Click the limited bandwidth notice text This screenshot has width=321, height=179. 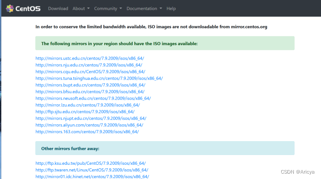click(x=151, y=27)
